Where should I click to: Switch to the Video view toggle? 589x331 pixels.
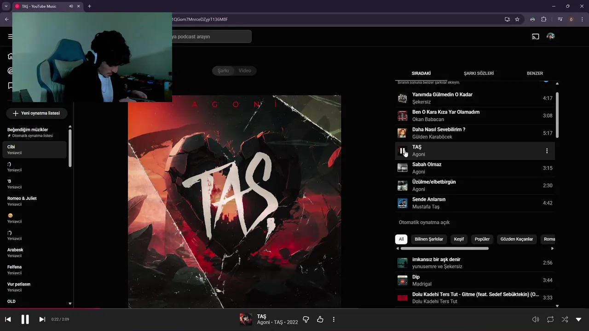(245, 70)
